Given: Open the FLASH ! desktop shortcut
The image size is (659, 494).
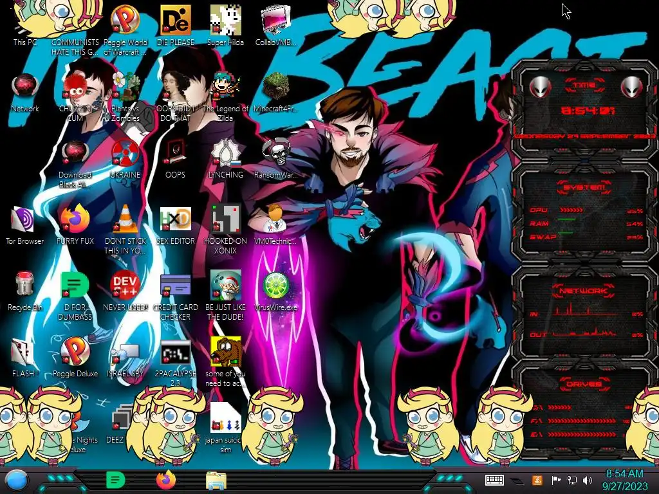Looking at the screenshot, I should point(25,358).
